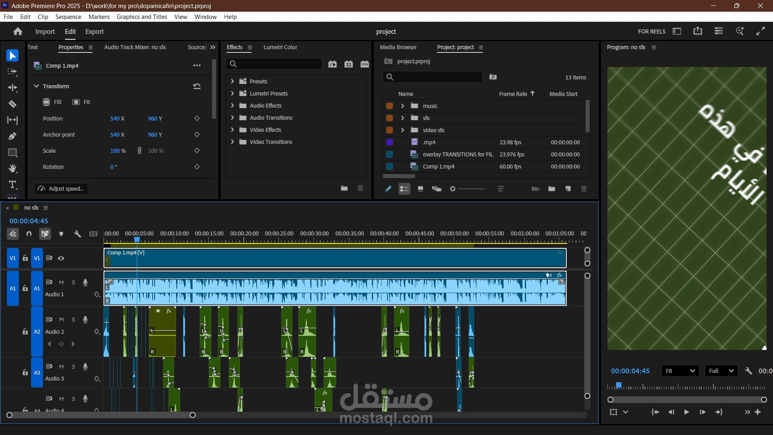Choose the Type tool

[12, 185]
